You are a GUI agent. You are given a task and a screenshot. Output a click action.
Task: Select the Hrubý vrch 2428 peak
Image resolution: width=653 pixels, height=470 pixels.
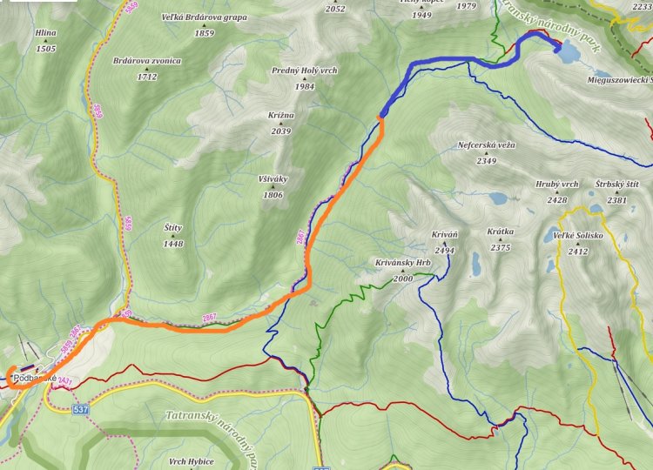click(557, 191)
